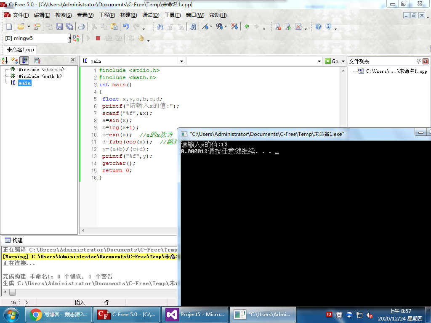The image size is (431, 323).
Task: Expand the main function selector dropdown
Action: [181, 61]
